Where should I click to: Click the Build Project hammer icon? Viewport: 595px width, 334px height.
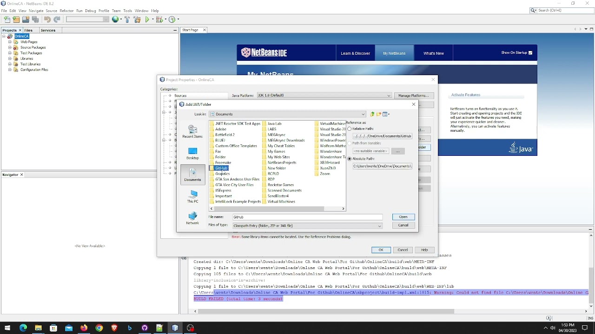pyautogui.click(x=127, y=19)
